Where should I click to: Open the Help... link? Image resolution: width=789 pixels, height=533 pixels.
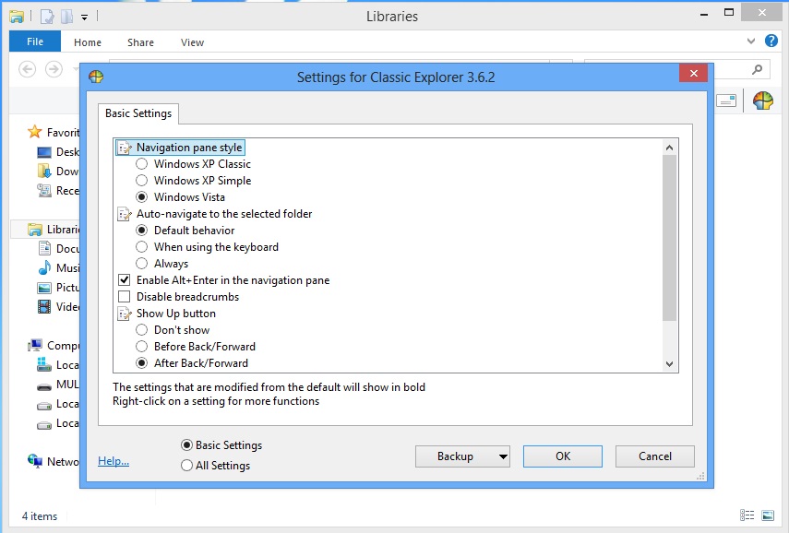point(114,460)
